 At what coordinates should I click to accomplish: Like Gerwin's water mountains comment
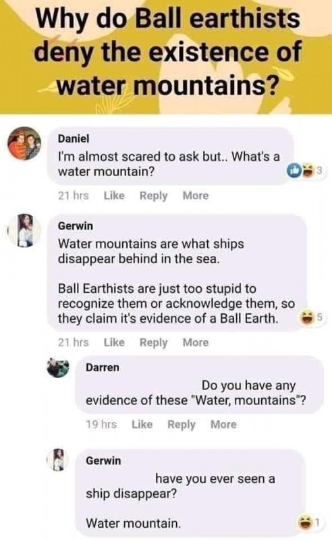coord(114,342)
